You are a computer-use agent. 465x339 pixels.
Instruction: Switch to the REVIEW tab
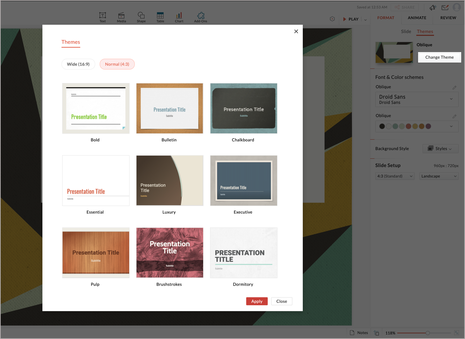[448, 18]
